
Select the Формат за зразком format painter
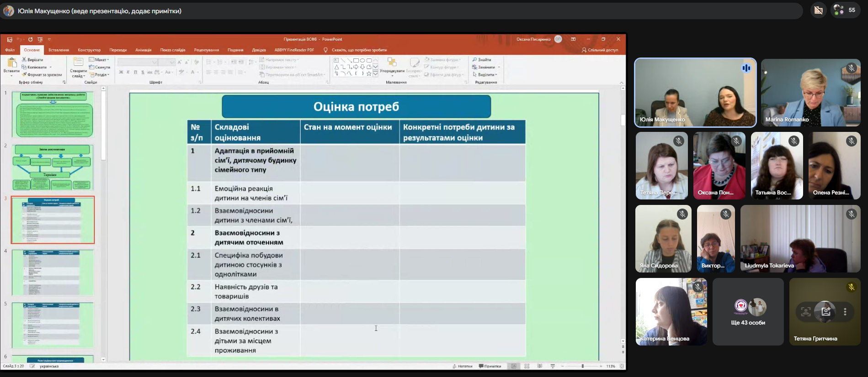[x=42, y=75]
